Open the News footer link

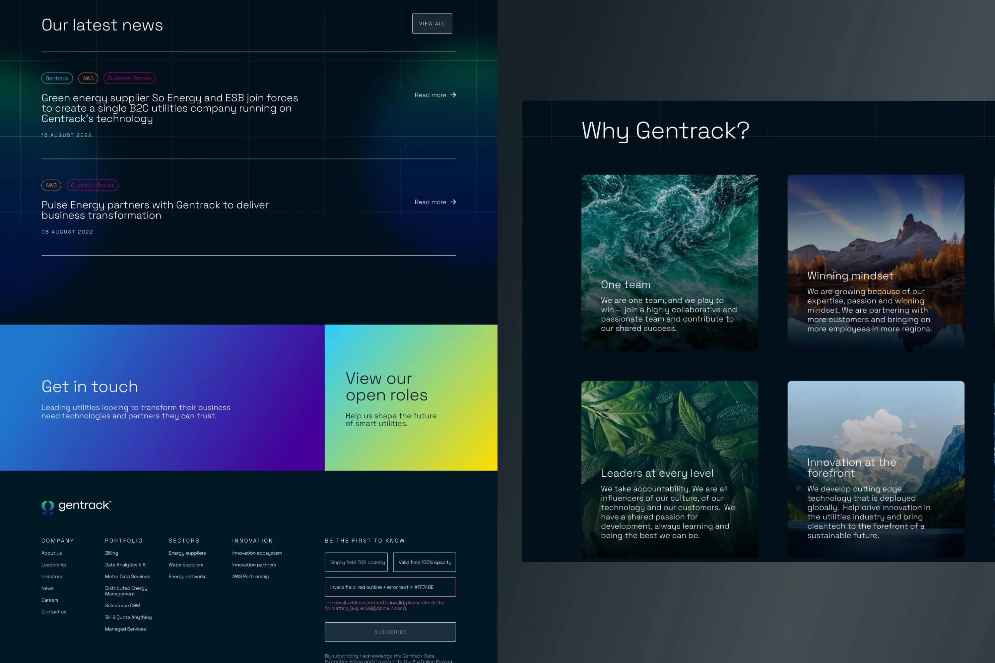click(47, 588)
